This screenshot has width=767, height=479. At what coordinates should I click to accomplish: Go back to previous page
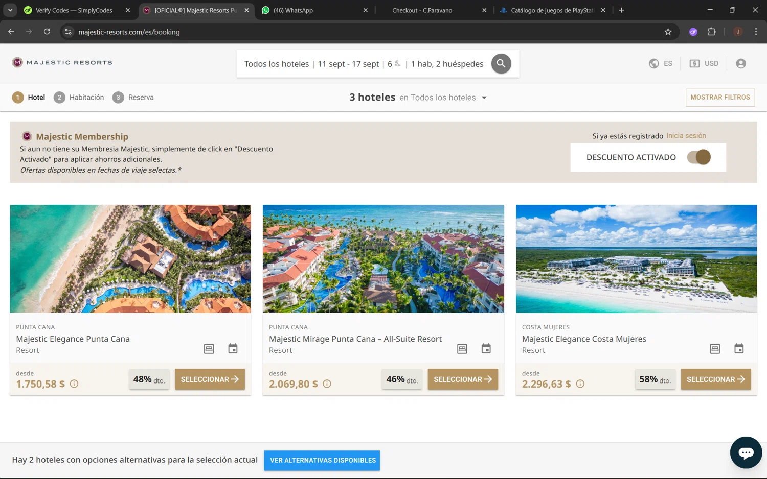click(11, 32)
